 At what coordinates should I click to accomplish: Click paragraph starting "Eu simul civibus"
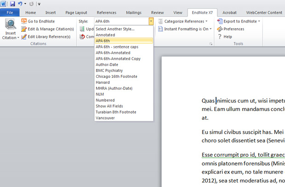click(243, 136)
